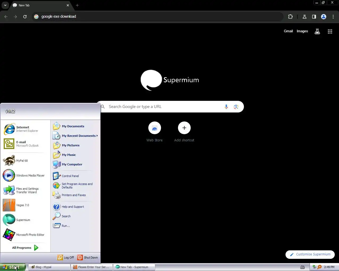Click Add shortcut tile
The height and width of the screenshot is (271, 339).
click(x=184, y=132)
